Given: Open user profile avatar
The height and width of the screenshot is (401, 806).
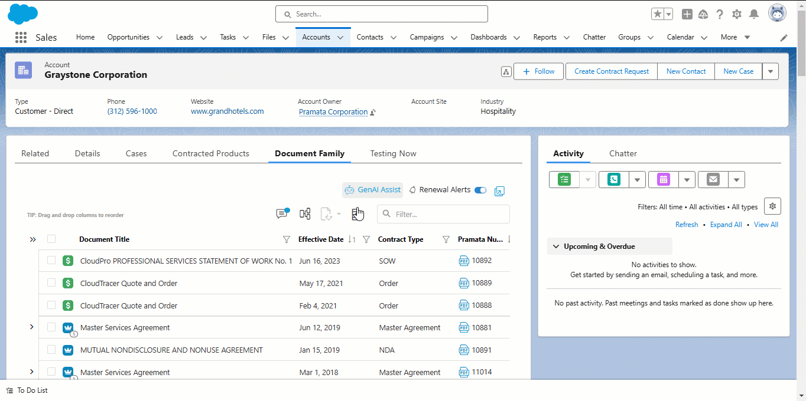Looking at the screenshot, I should 777,14.
